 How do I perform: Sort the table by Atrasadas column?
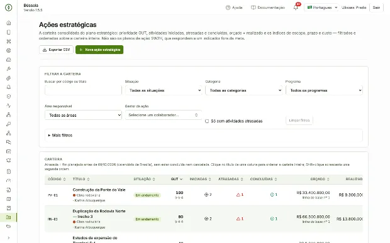[x=231, y=179]
